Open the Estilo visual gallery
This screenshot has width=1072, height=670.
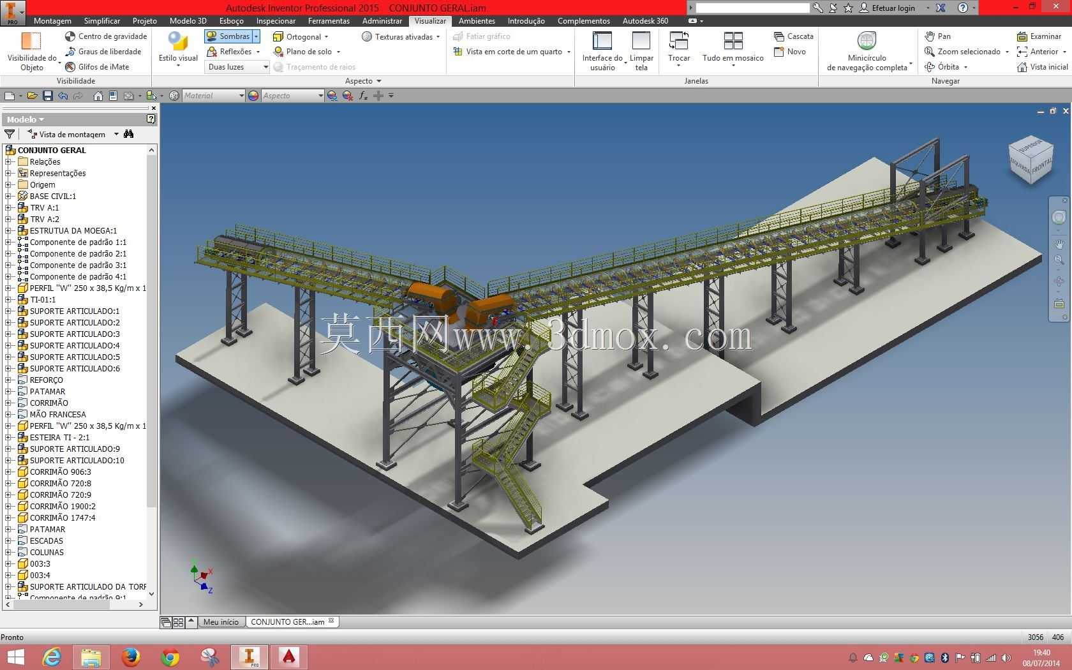(x=178, y=49)
